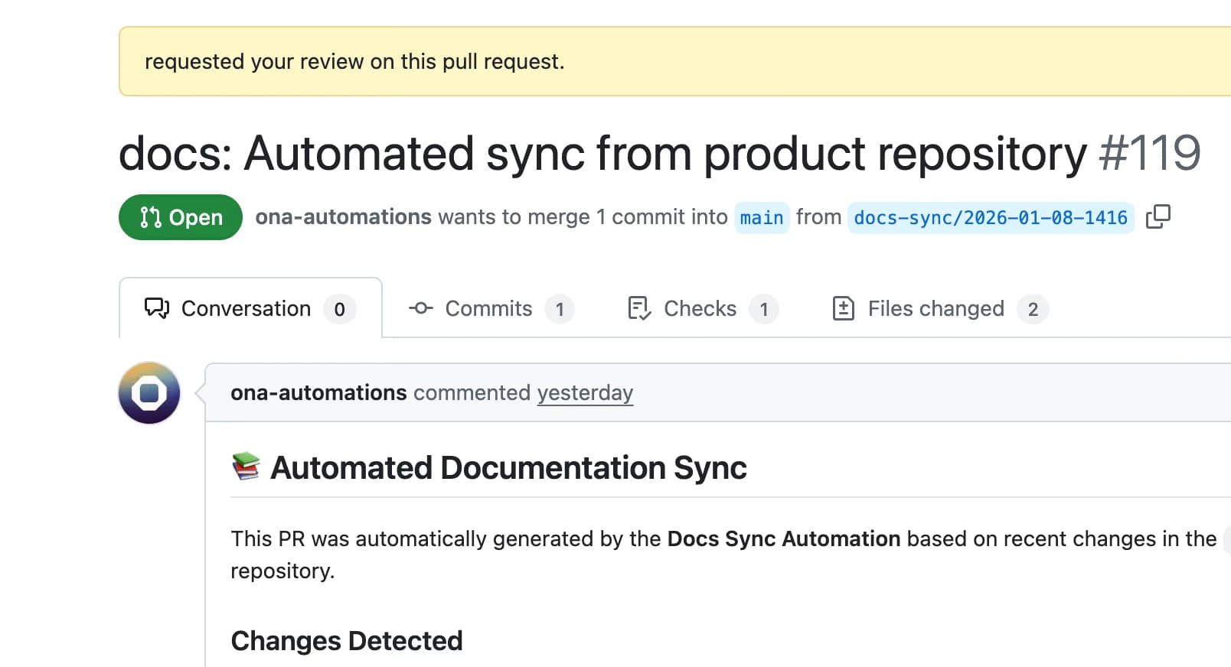
Task: Click the Conversation speech bubble icon
Action: 157,308
